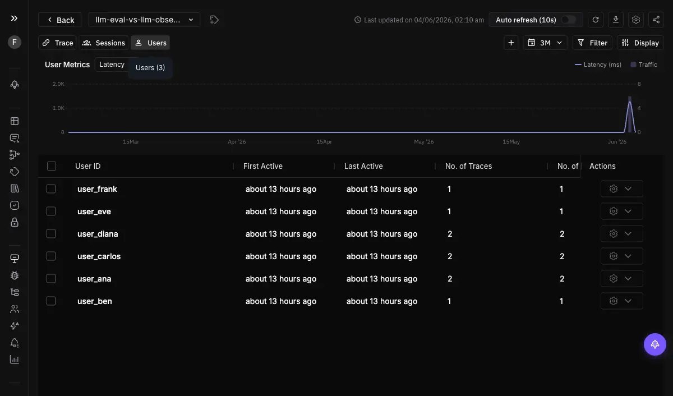Open the F user avatar in sidebar

[x=15, y=42]
